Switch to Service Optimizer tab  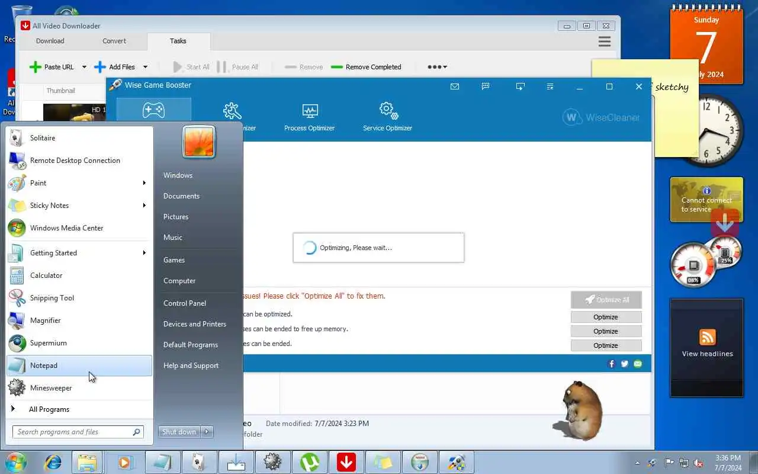(387, 117)
